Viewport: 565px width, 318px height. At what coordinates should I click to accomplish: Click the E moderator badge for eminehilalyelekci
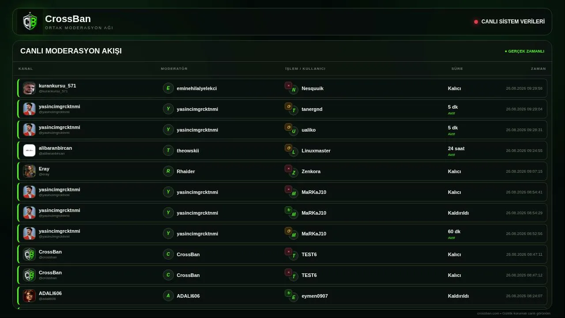click(x=168, y=88)
